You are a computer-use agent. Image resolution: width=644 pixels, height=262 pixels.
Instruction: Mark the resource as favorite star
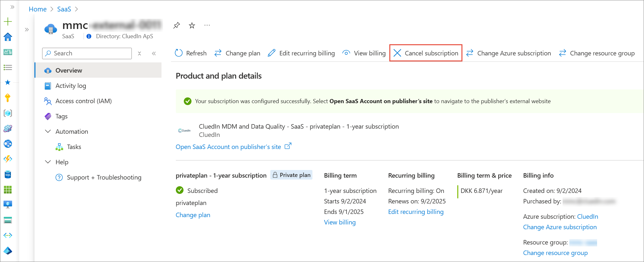(x=192, y=25)
